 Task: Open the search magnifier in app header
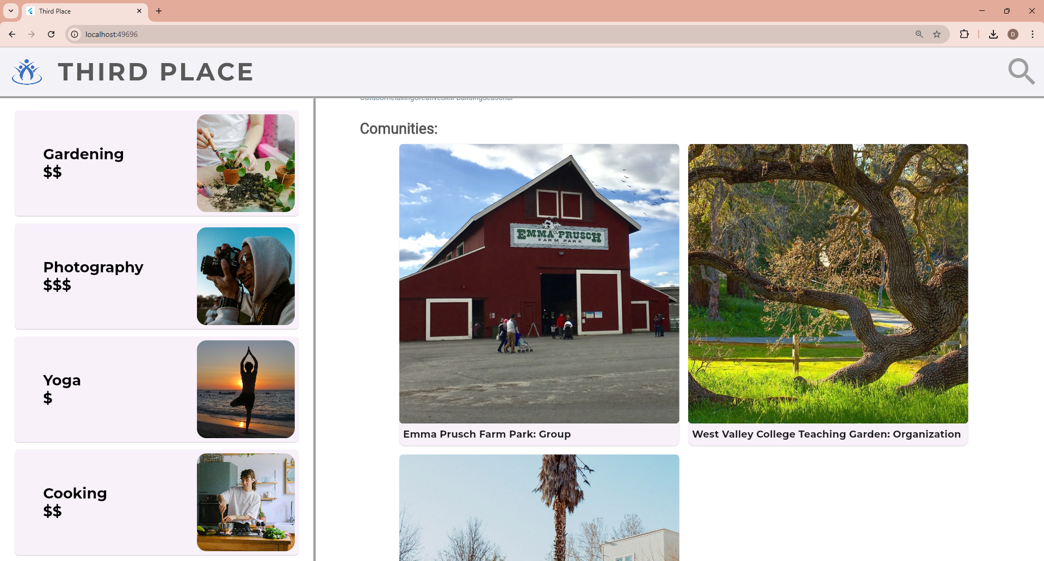click(x=1021, y=72)
